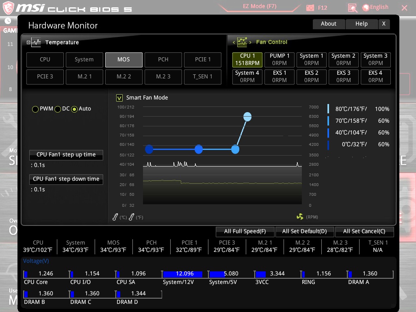Select the M.2 3 temperature source
This screenshot has width=416, height=312.
(163, 77)
